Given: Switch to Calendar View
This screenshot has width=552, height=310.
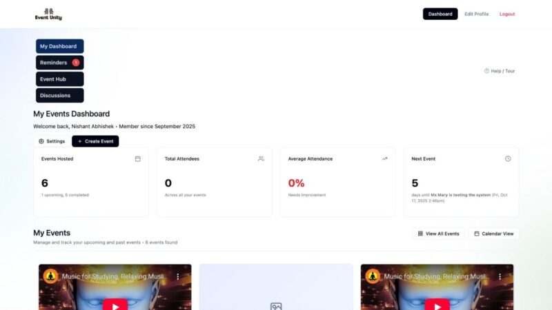Looking at the screenshot, I should pyautogui.click(x=493, y=234).
